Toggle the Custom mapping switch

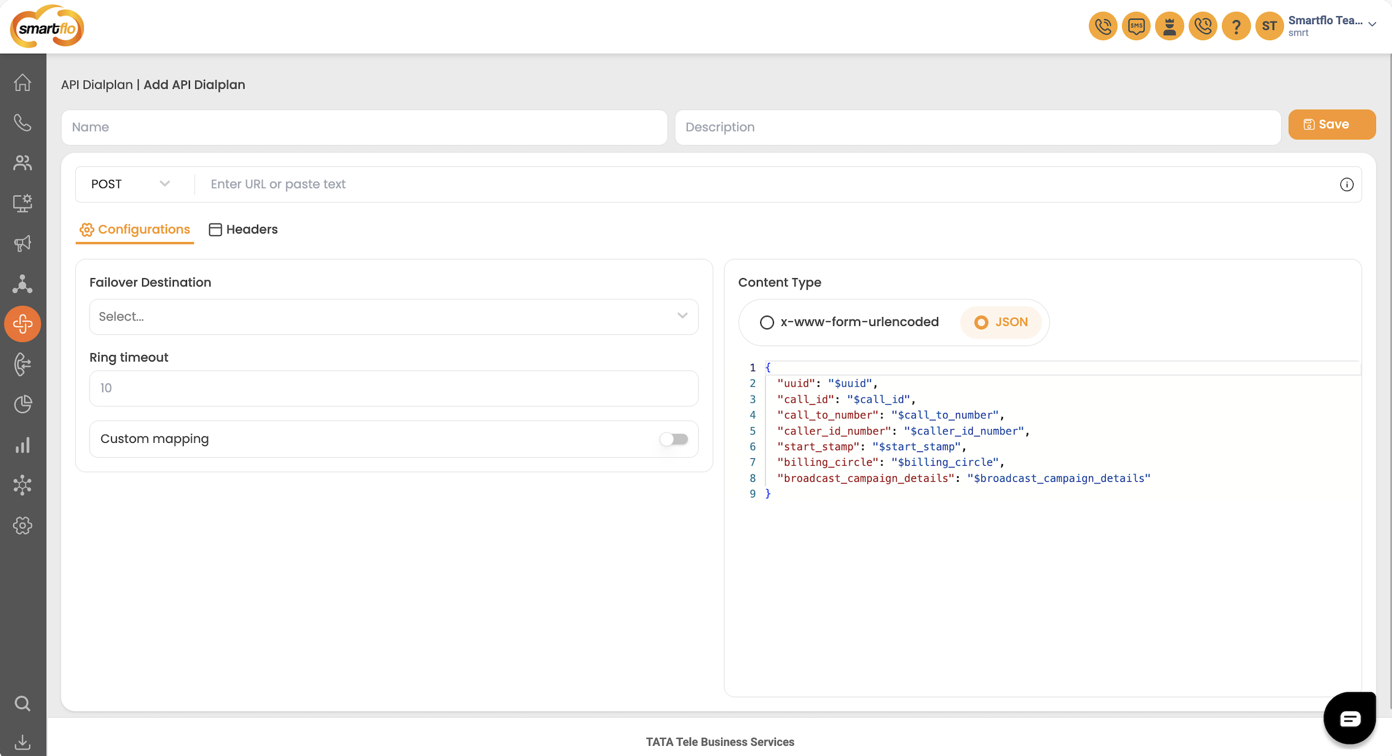click(674, 439)
